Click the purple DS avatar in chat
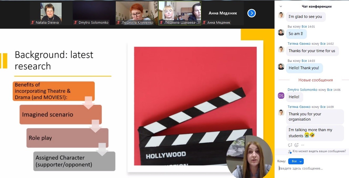 pyautogui.click(x=281, y=96)
